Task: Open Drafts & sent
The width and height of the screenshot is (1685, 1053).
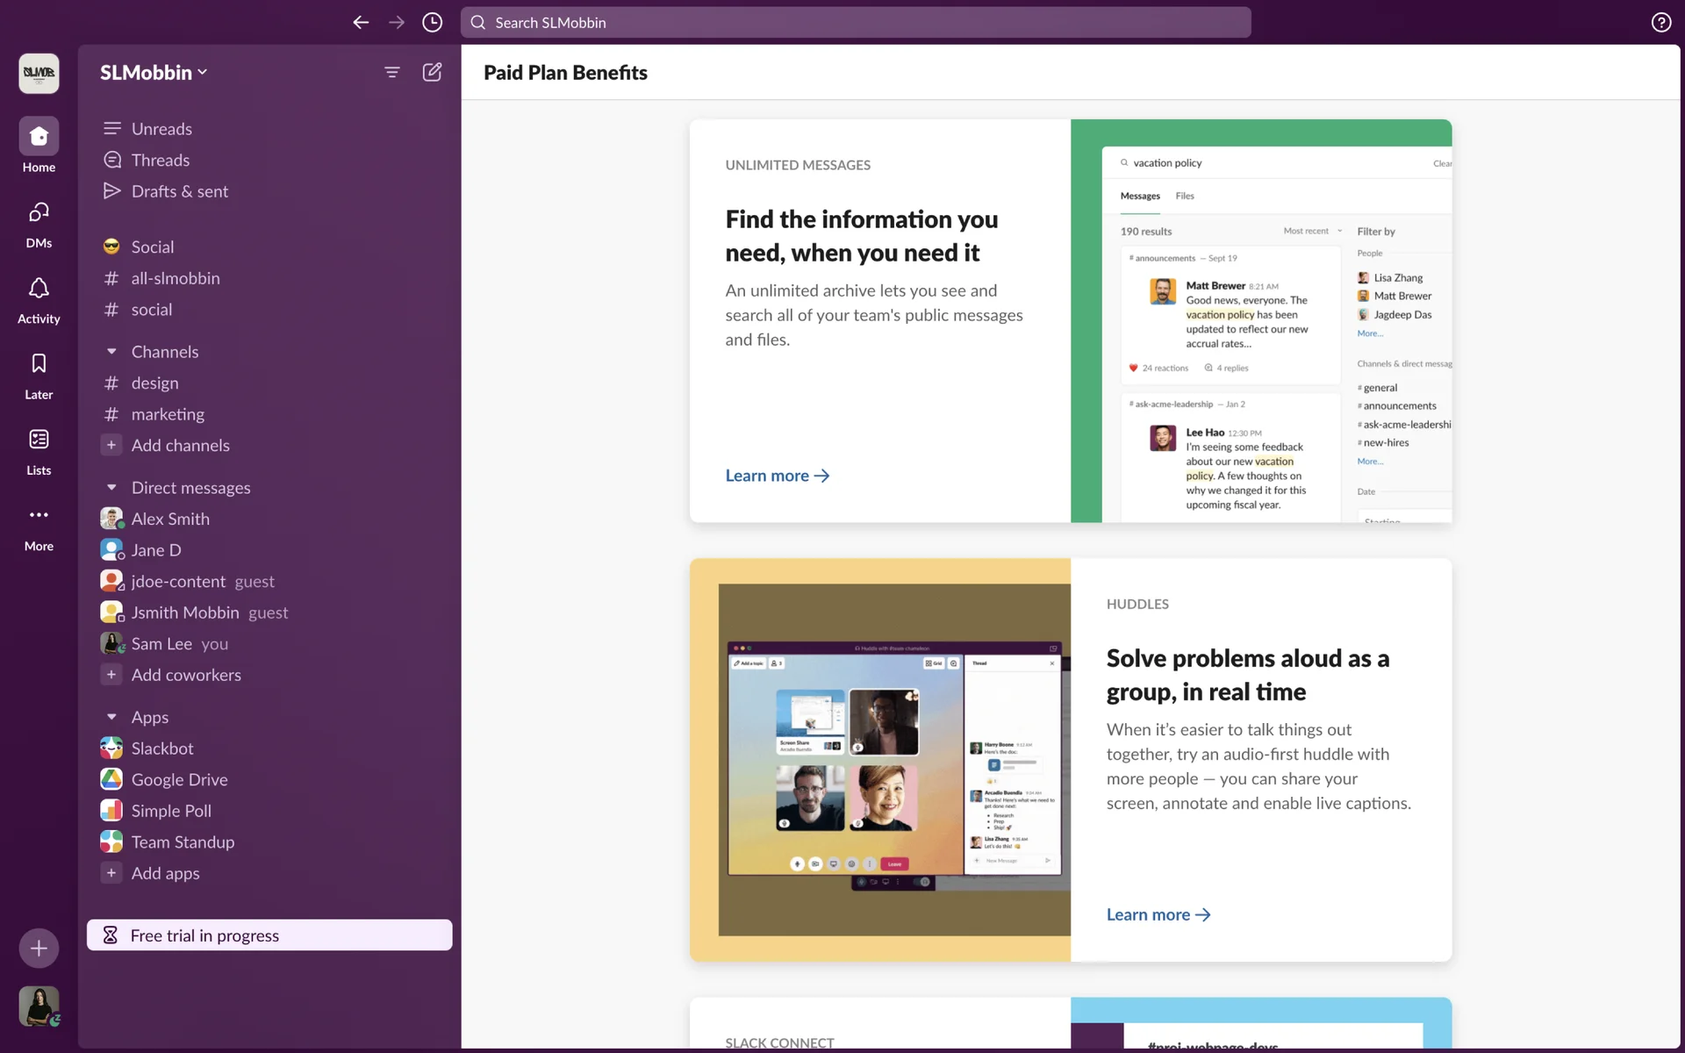Action: (179, 191)
